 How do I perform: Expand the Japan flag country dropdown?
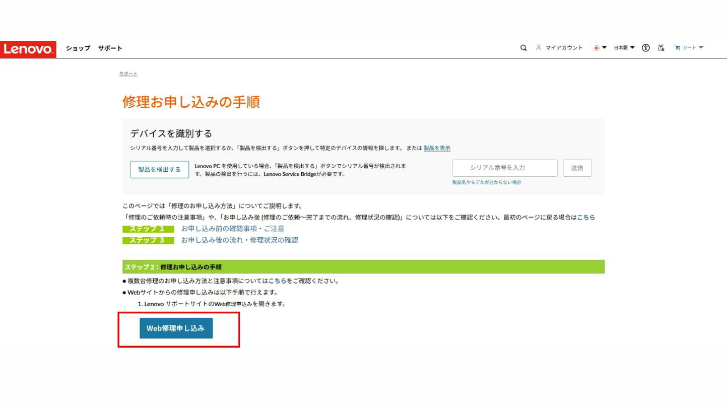point(600,48)
